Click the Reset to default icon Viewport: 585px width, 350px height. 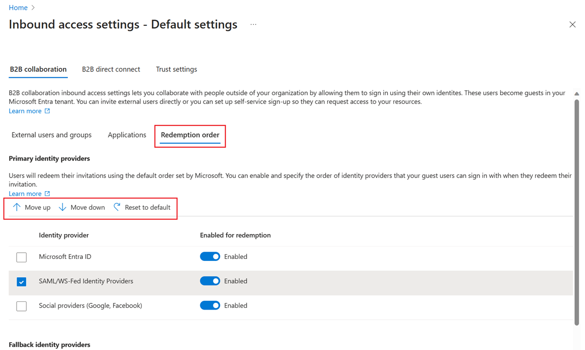pos(117,207)
